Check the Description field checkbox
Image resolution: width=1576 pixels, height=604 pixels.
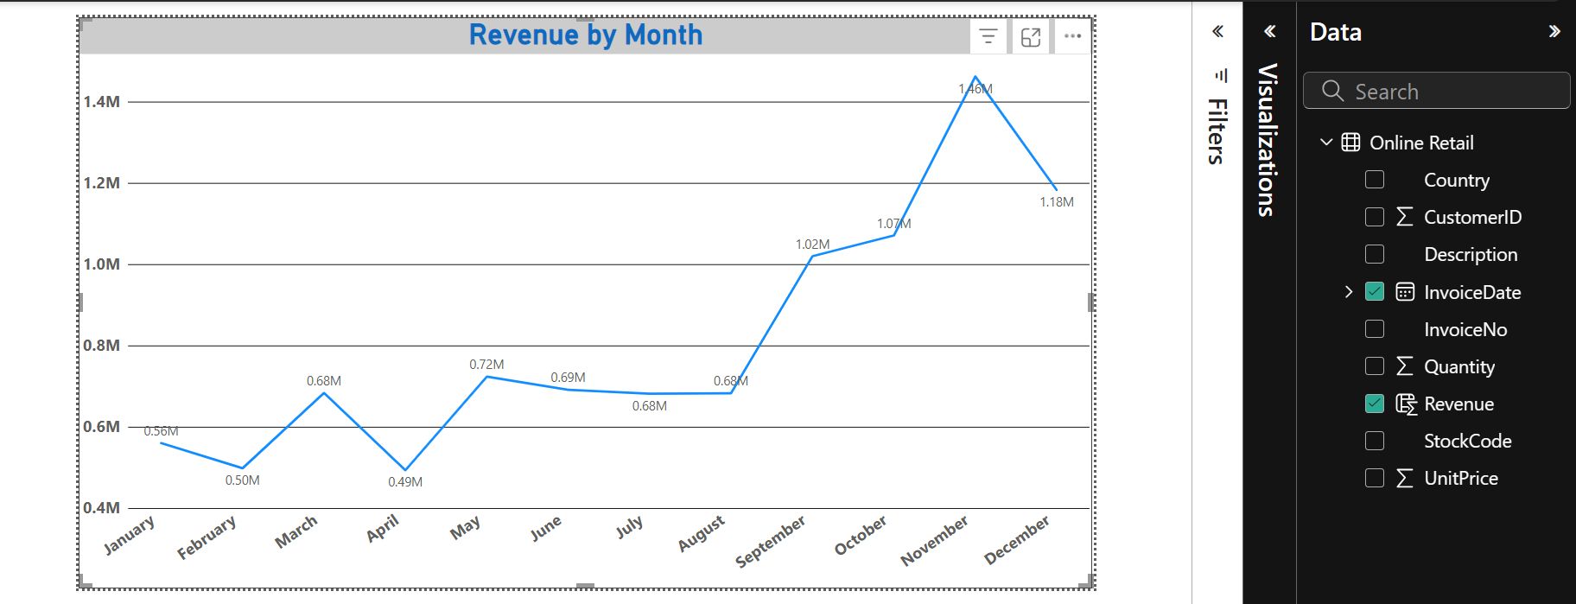click(1375, 254)
